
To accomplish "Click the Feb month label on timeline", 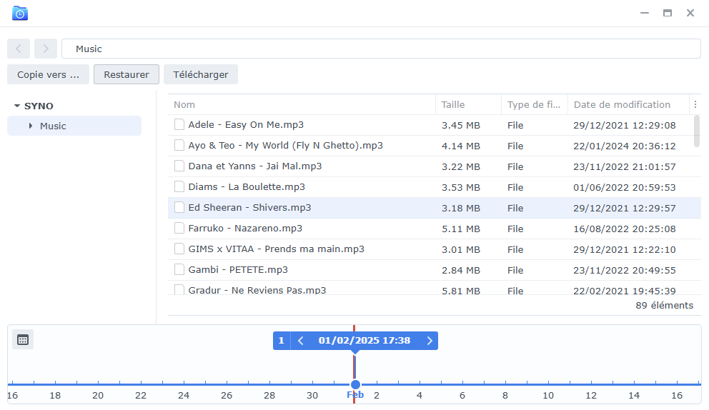I will coord(355,394).
